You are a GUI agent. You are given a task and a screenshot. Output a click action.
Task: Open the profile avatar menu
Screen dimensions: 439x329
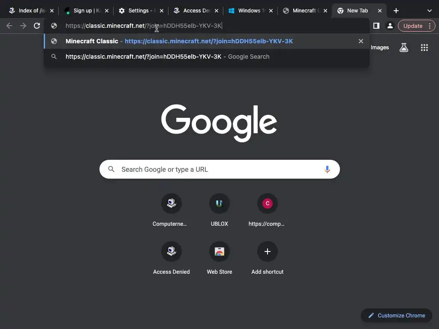click(390, 26)
